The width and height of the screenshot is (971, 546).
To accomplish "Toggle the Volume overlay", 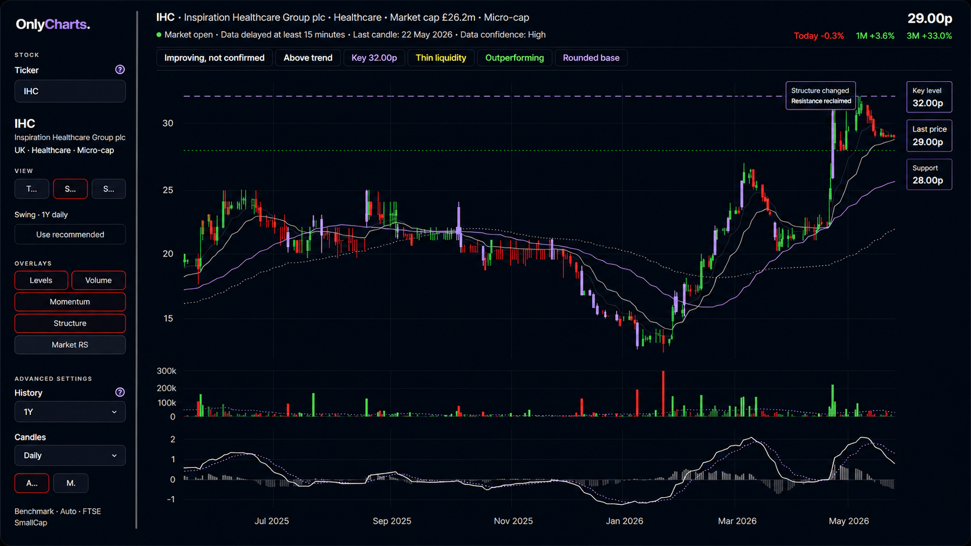I will [x=99, y=280].
